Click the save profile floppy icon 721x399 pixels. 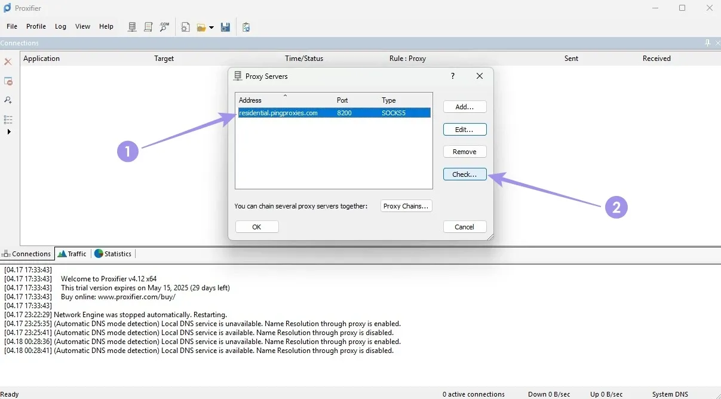pos(225,27)
